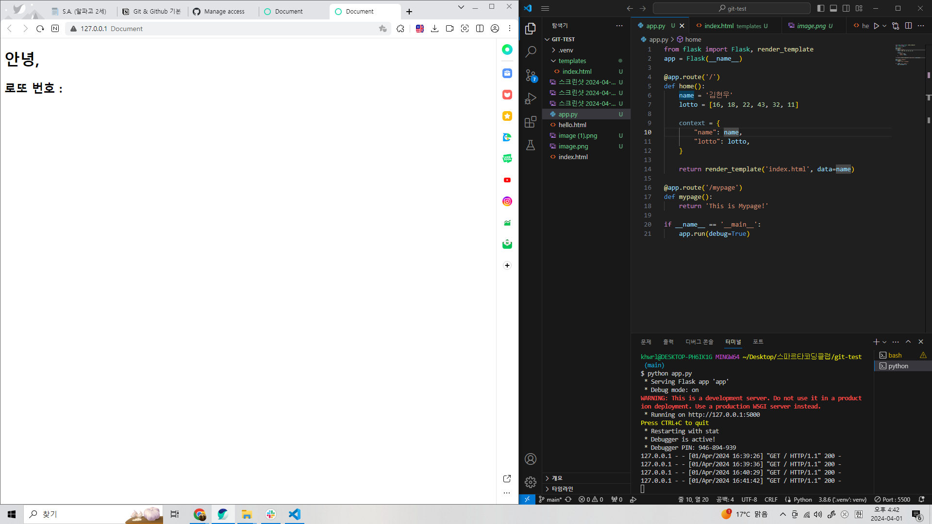
Task: Click the editor minimap preview
Action: (x=909, y=54)
